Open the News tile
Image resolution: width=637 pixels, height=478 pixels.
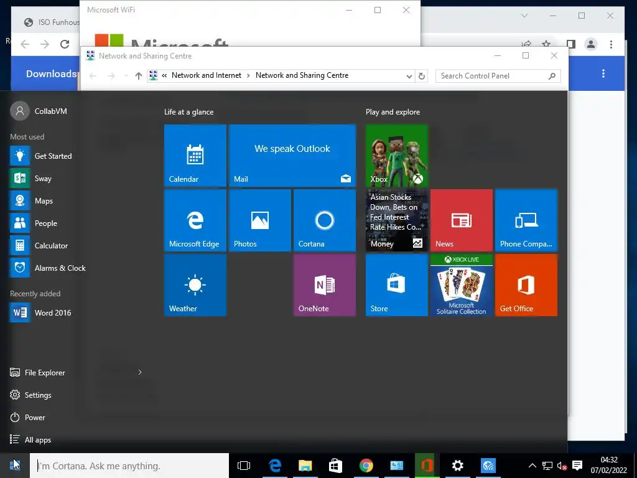tap(462, 220)
